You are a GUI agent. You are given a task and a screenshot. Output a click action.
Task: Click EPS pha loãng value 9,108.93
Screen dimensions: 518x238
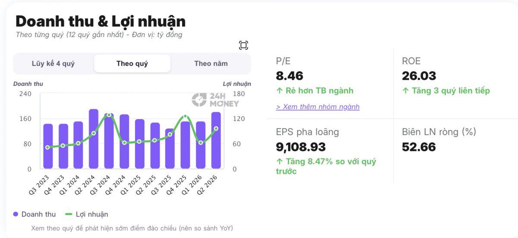(x=301, y=147)
